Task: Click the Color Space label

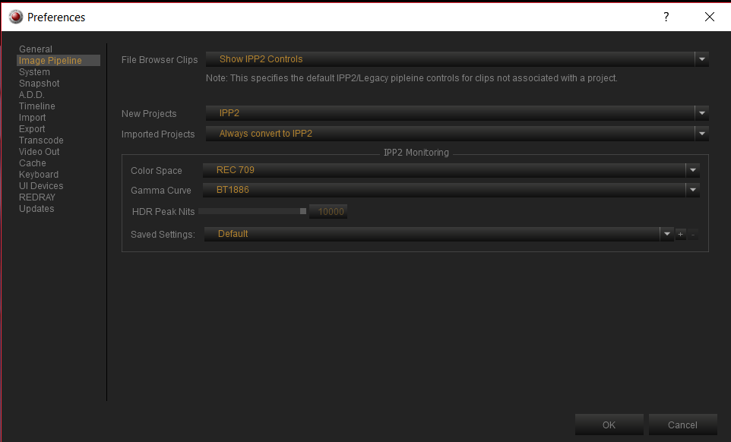Action: tap(157, 170)
